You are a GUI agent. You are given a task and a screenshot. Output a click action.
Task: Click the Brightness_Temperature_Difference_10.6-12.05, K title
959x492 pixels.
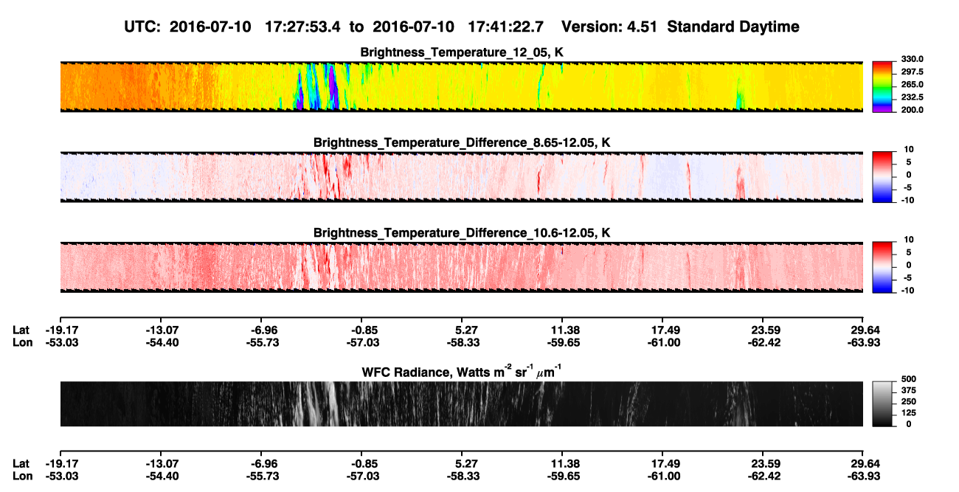click(x=462, y=233)
